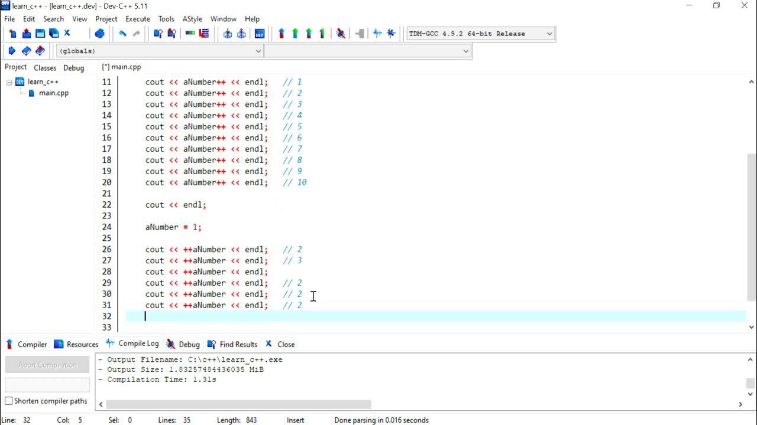Click 'Compilation Time: 1.31s' log line
Viewport: 757px width, 425px height.
pyautogui.click(x=157, y=380)
